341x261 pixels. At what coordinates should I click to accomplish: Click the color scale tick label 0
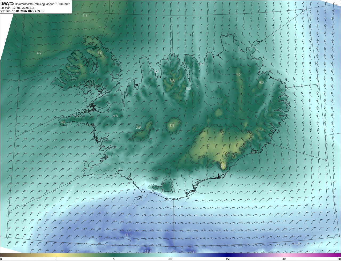(x=1, y=259)
